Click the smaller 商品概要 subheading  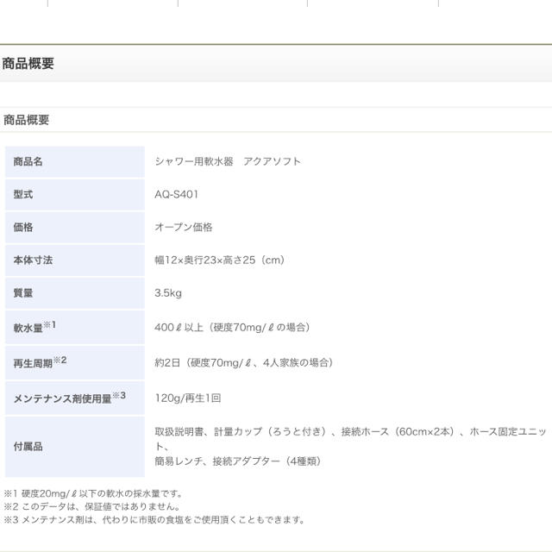[x=27, y=120]
